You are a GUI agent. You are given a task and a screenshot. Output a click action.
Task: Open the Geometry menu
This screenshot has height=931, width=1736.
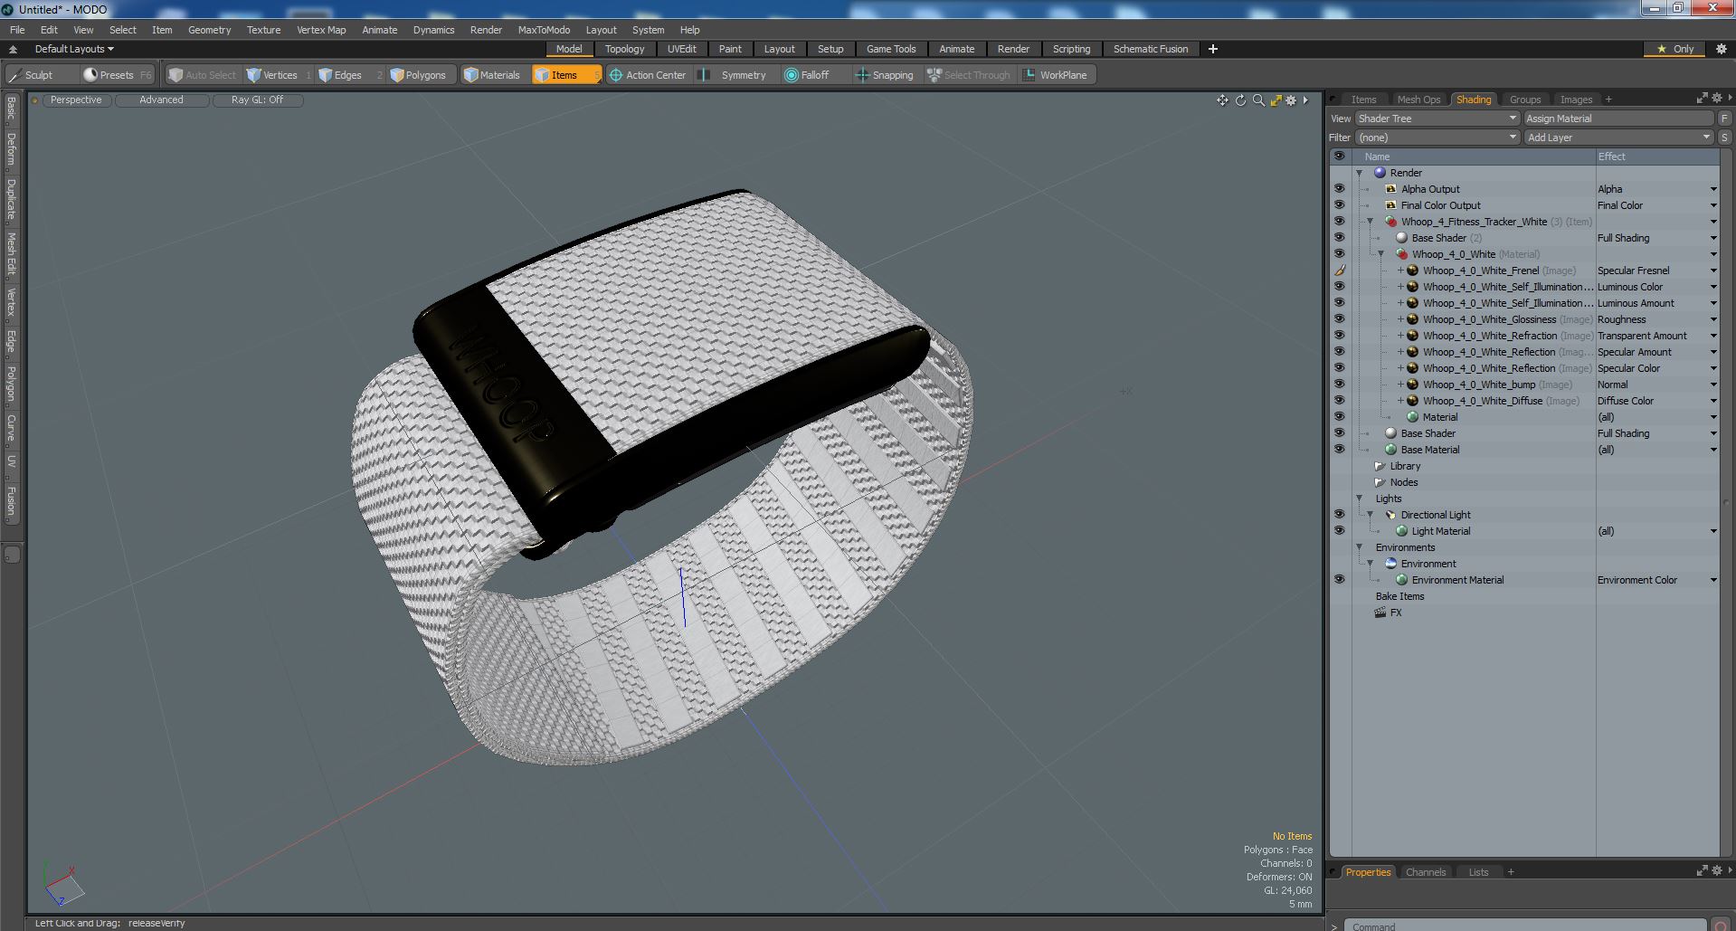click(x=209, y=30)
